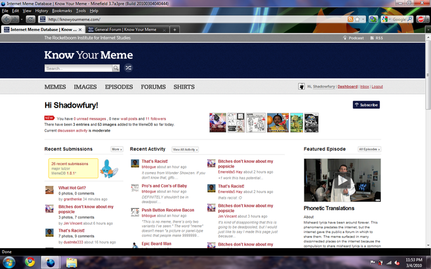Open the Podcast link in top bar
431x269 pixels.
354,38
